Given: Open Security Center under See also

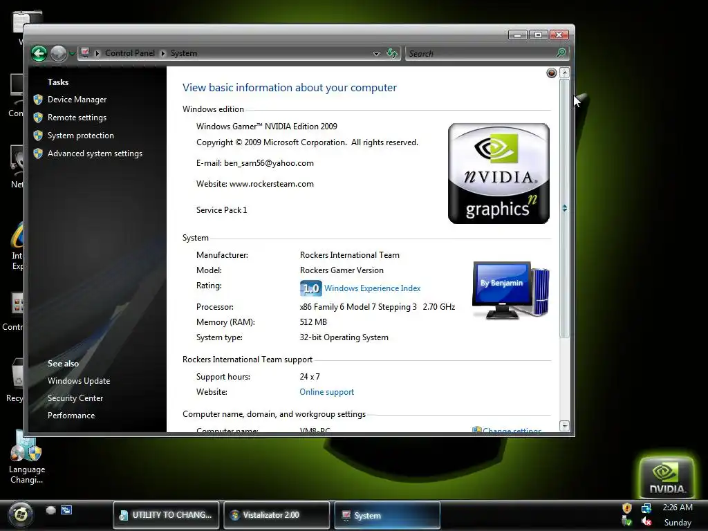Looking at the screenshot, I should [75, 398].
